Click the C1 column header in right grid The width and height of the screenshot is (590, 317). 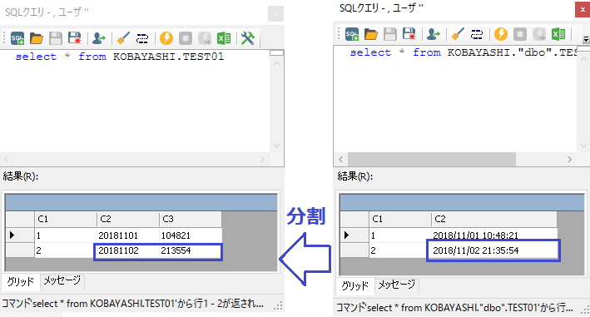coord(400,219)
